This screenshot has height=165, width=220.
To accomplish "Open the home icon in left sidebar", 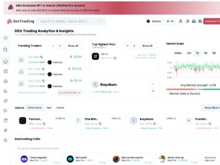I will tap(5, 61).
